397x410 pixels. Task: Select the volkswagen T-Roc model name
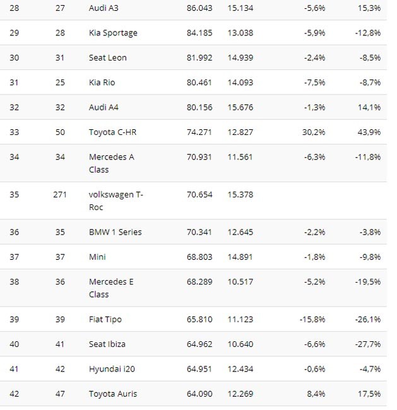(116, 201)
